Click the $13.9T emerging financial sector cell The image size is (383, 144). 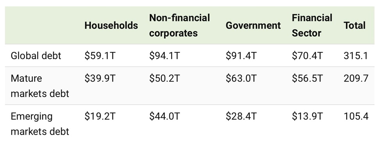point(307,116)
